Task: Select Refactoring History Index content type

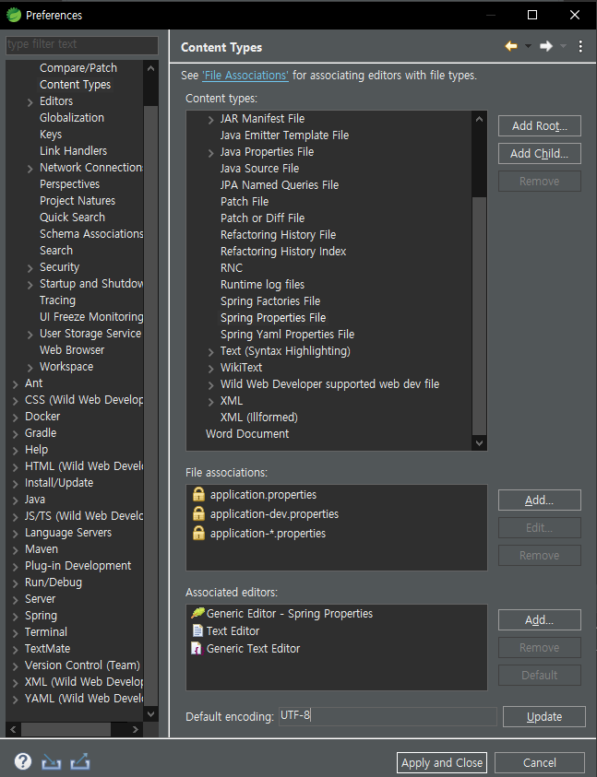Action: [283, 252]
